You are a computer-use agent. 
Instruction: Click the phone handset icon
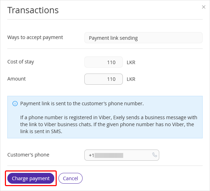pyautogui.click(x=155, y=155)
